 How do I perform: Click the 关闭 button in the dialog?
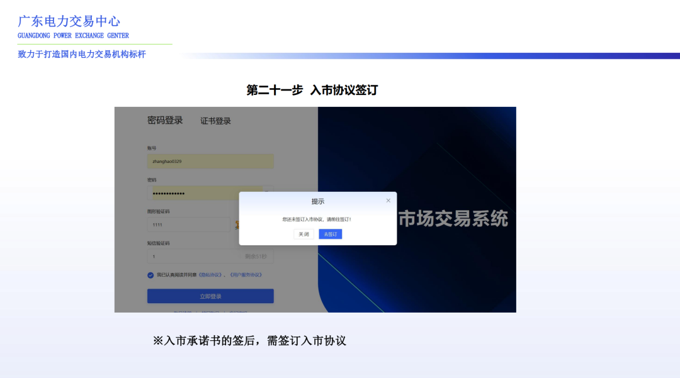[303, 233]
